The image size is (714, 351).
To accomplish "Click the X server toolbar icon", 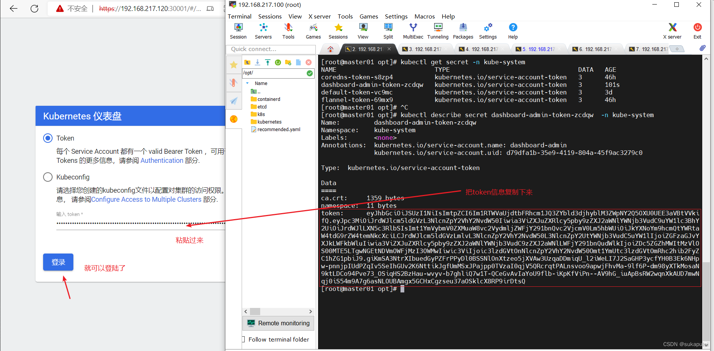I will coord(672,31).
